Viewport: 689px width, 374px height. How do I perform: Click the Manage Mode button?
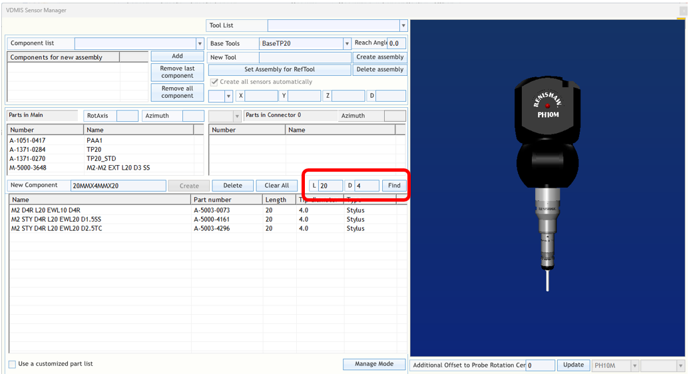pos(374,364)
